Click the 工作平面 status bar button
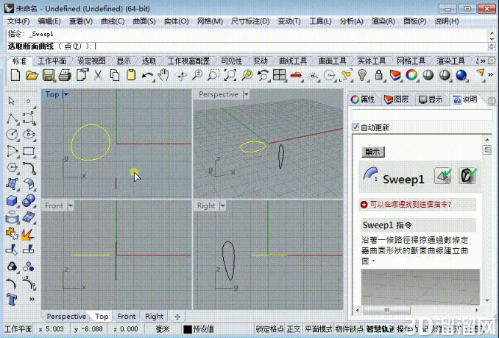The width and height of the screenshot is (499, 338). click(x=18, y=328)
